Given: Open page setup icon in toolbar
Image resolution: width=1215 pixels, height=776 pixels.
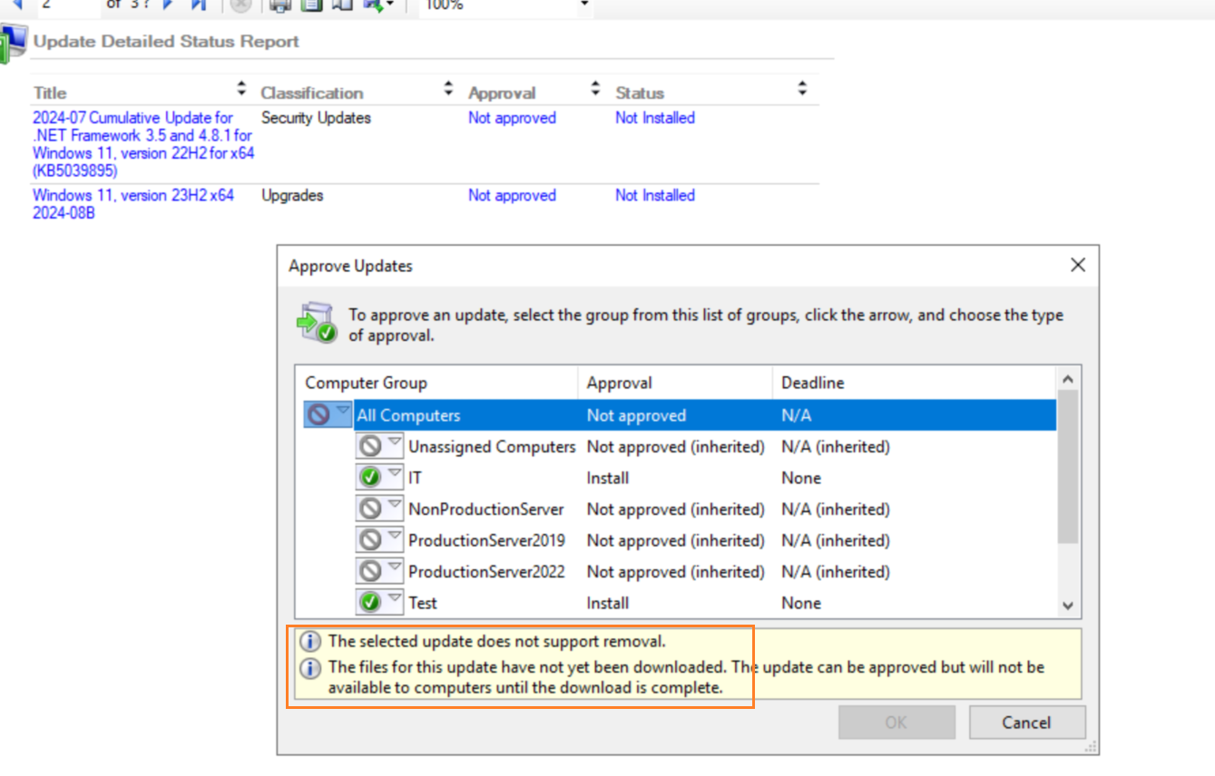Looking at the screenshot, I should (341, 5).
